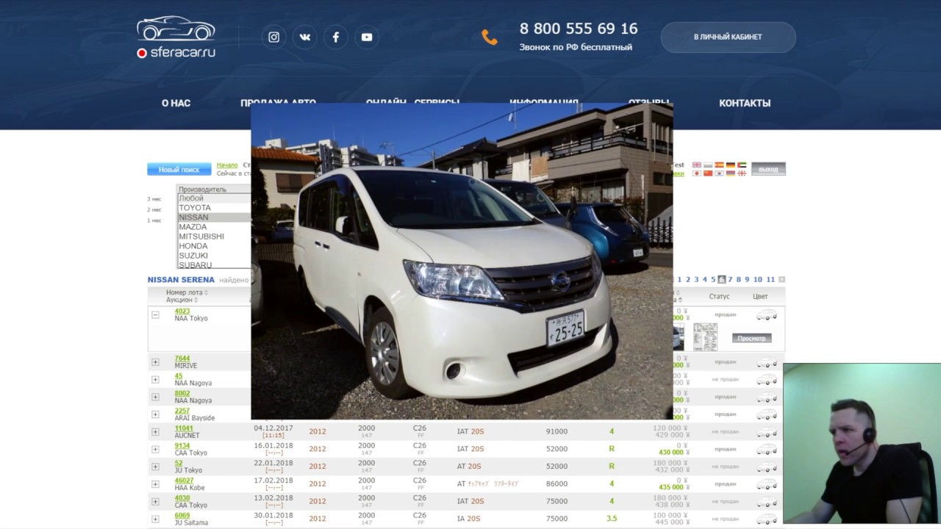Click car color icon in HAA Kobe 46027 row
Image resolution: width=941 pixels, height=529 pixels.
[x=767, y=484]
